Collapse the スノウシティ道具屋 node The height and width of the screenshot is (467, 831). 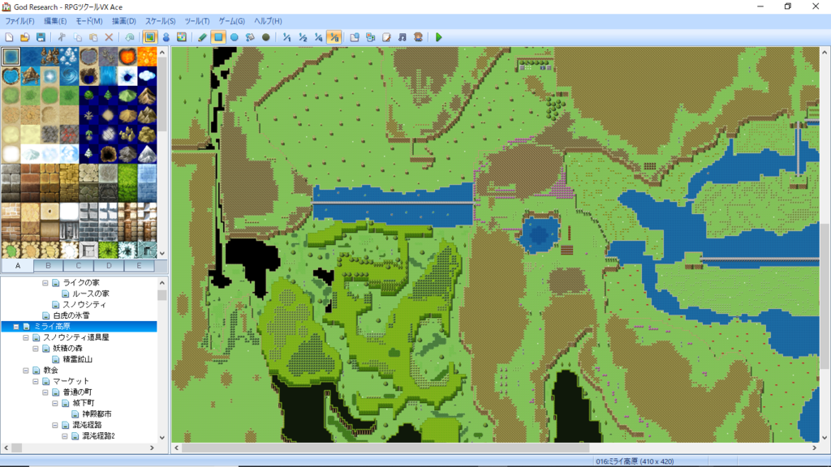point(25,338)
